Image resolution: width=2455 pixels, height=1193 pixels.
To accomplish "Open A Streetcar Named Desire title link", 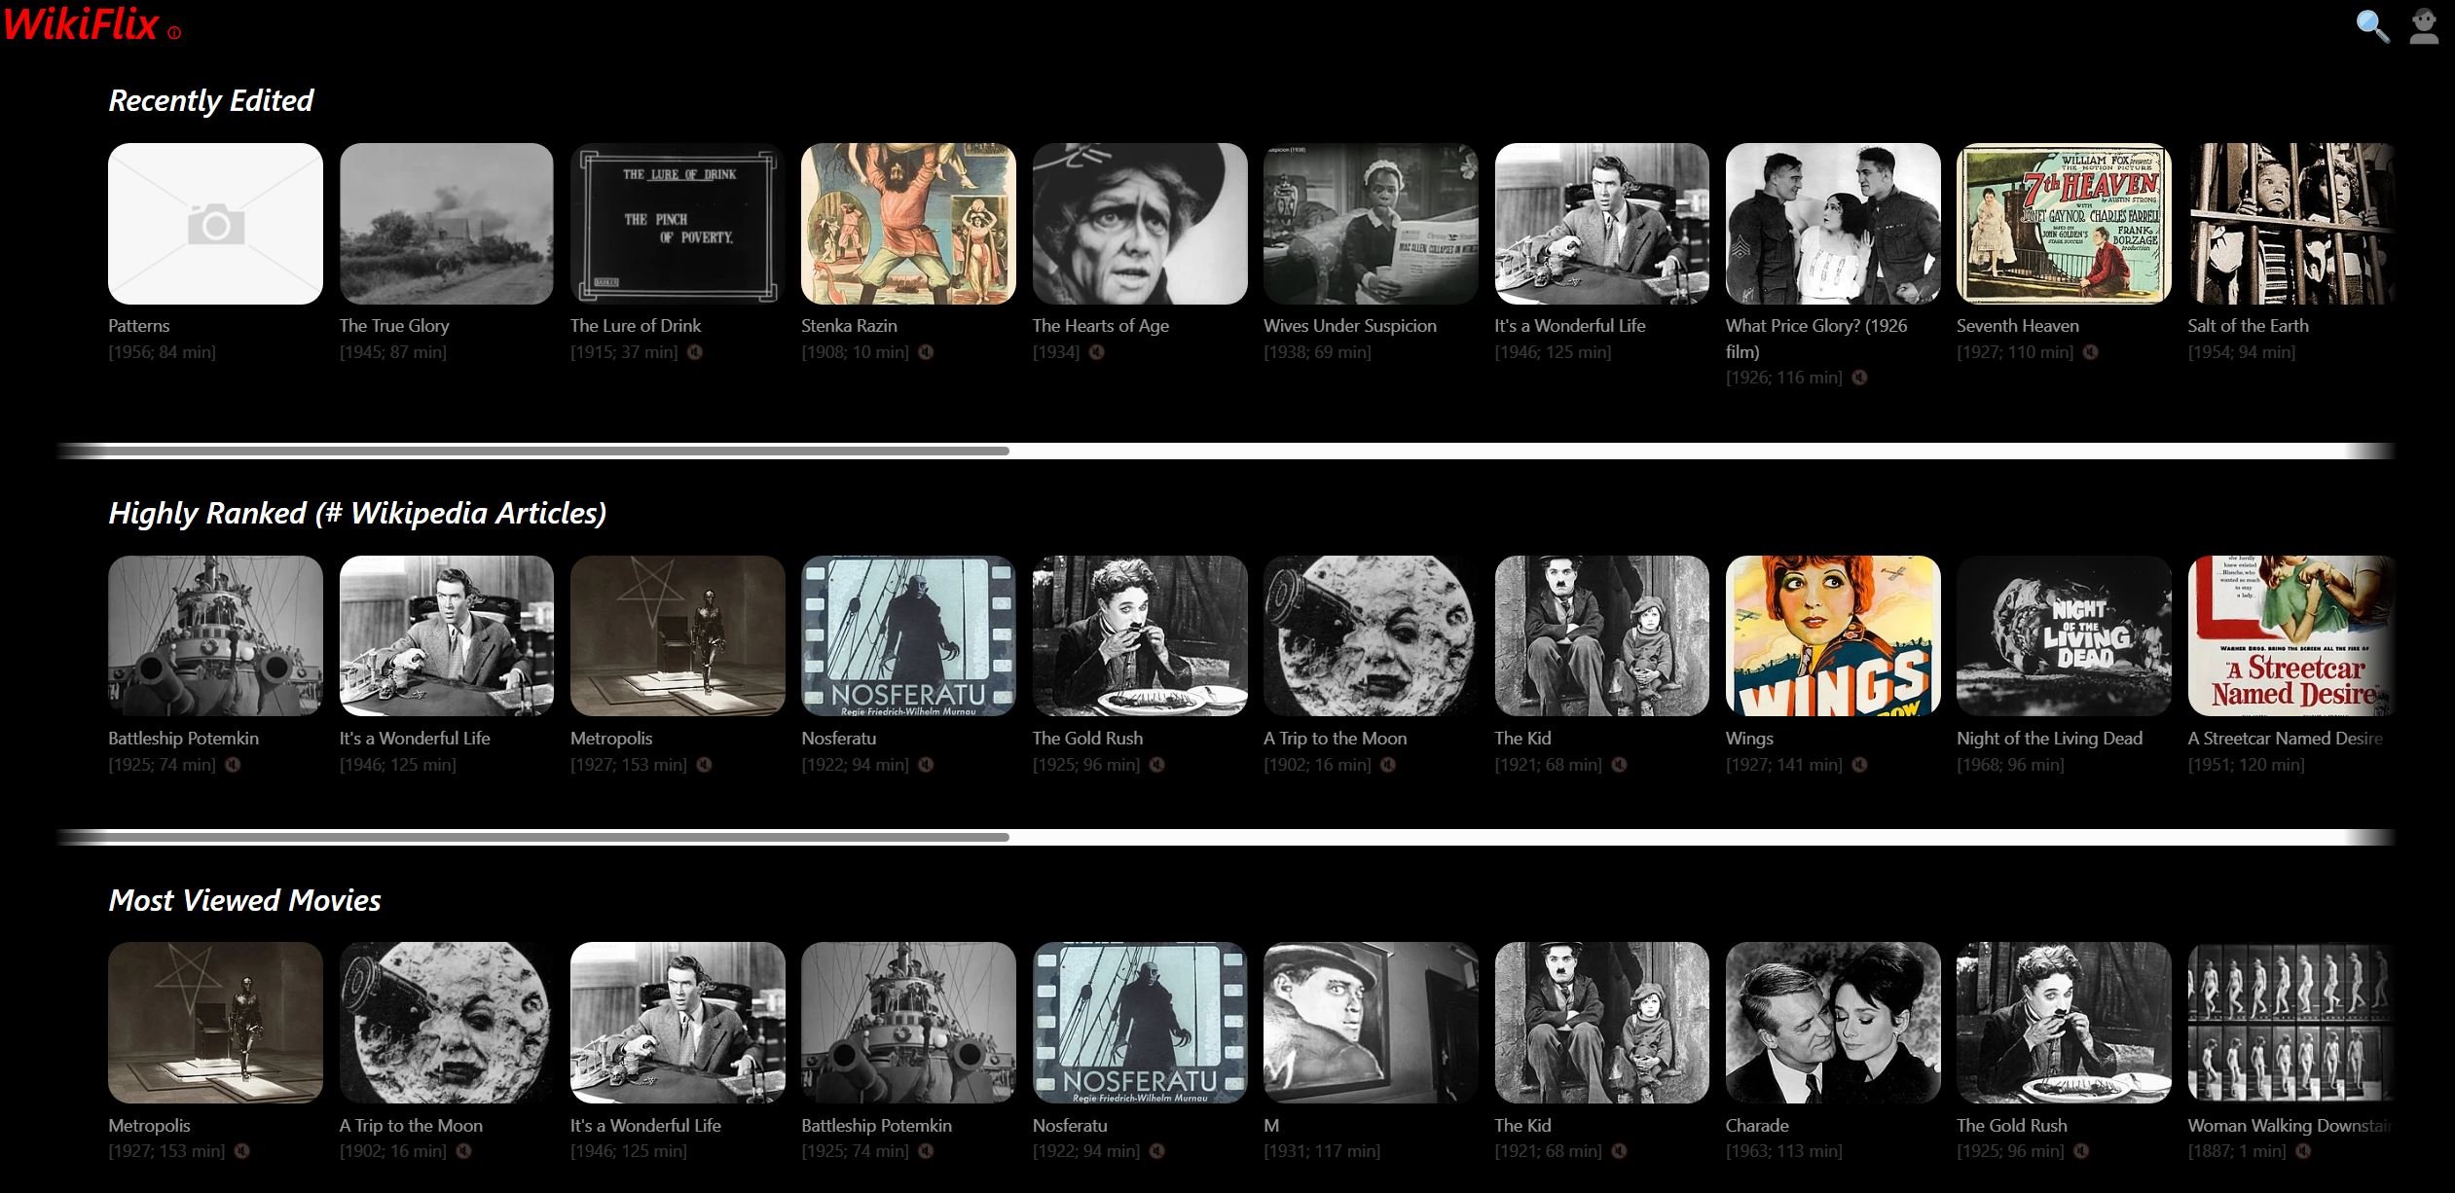I will (2286, 739).
